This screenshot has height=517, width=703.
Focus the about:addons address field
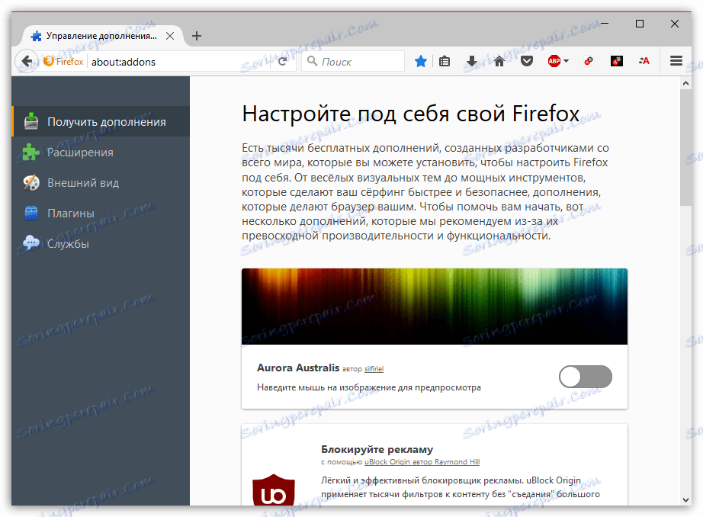tap(179, 62)
